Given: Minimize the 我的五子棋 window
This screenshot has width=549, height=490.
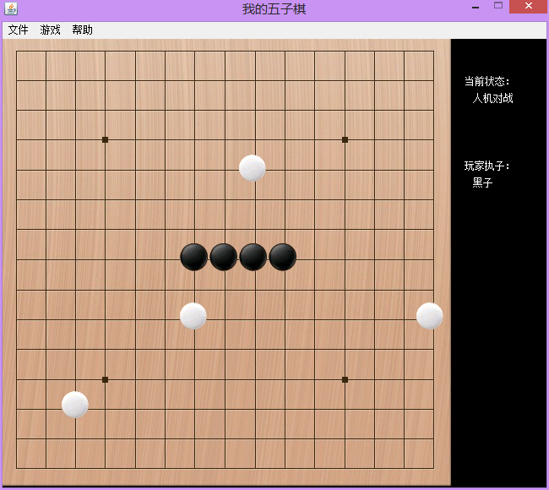Looking at the screenshot, I should tap(476, 8).
